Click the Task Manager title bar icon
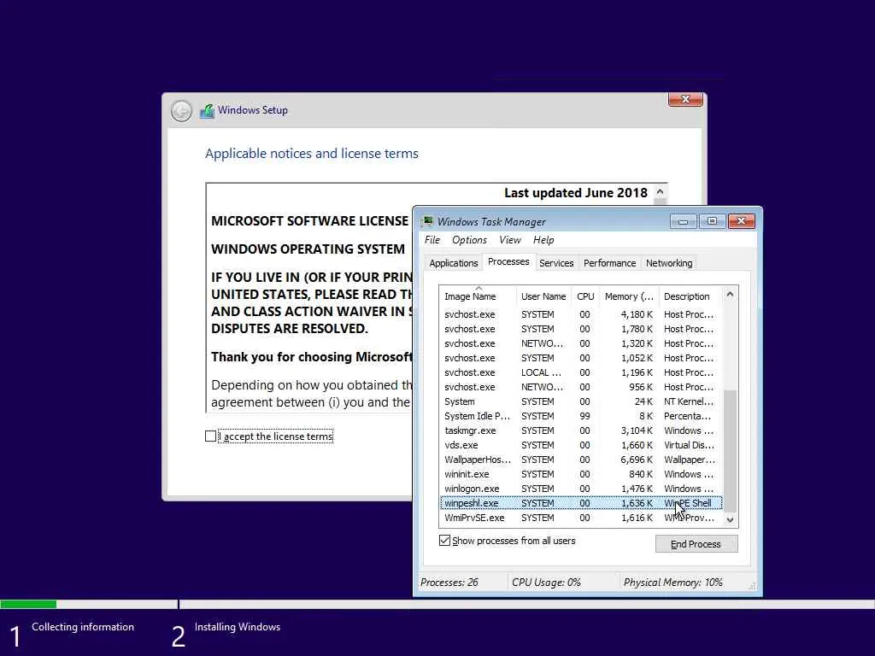 (427, 221)
